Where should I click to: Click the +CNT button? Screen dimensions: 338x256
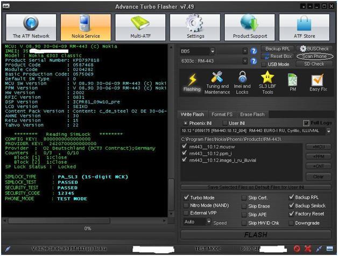tap(319, 166)
